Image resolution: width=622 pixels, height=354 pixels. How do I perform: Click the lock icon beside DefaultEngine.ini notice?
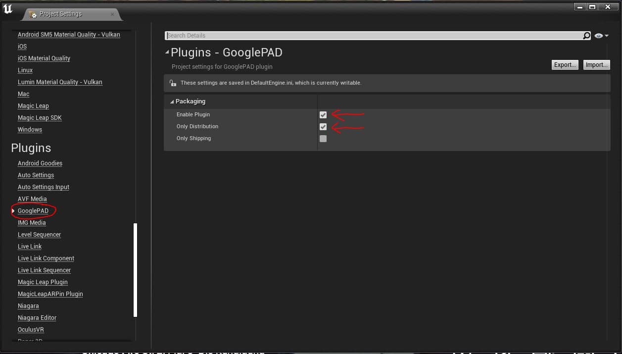(x=172, y=83)
